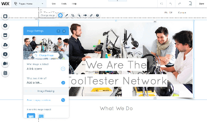Open the Site menu
The width and height of the screenshot is (207, 122).
coord(54,4)
